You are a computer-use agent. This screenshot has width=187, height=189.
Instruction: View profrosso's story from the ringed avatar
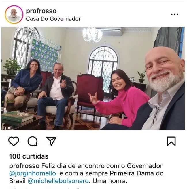click(x=14, y=15)
